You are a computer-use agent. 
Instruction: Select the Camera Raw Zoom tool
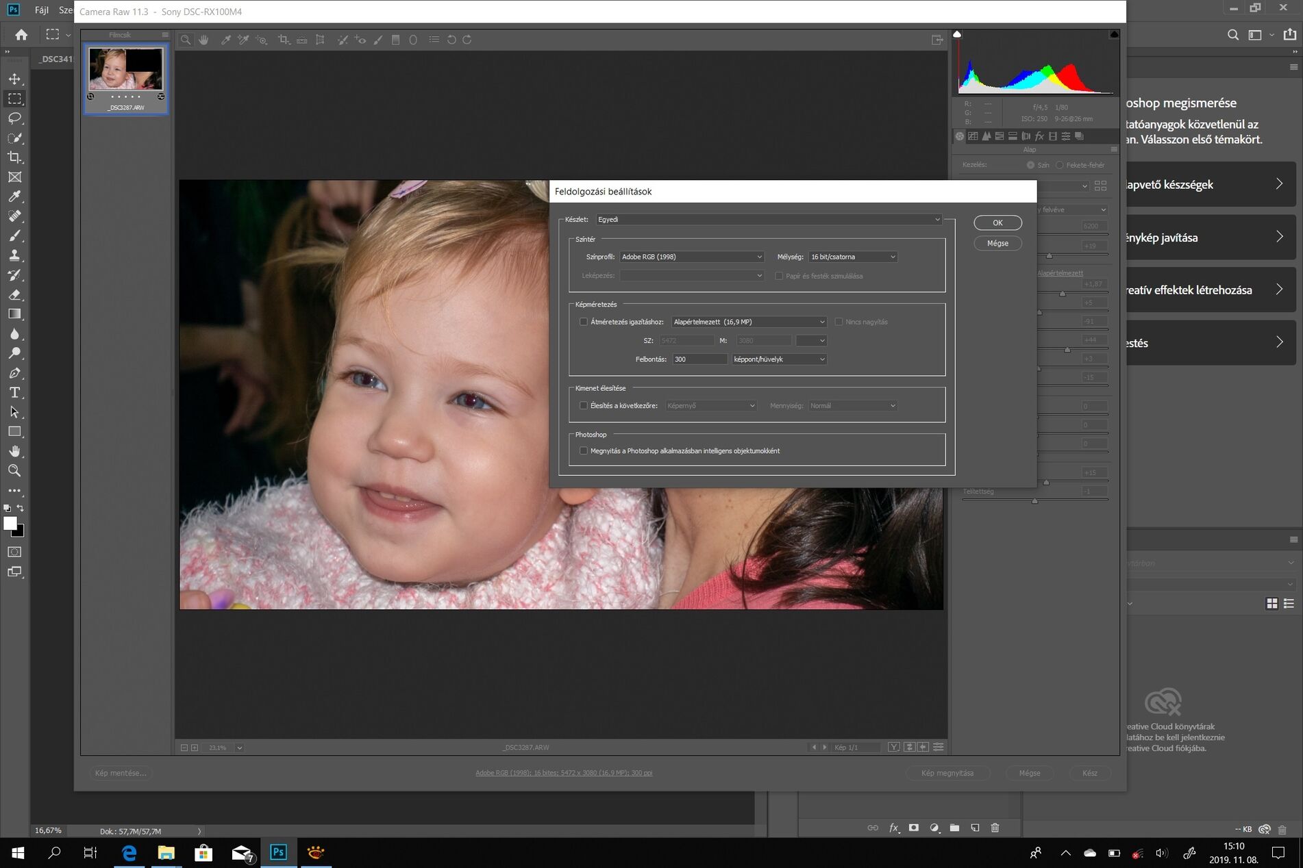tap(186, 40)
